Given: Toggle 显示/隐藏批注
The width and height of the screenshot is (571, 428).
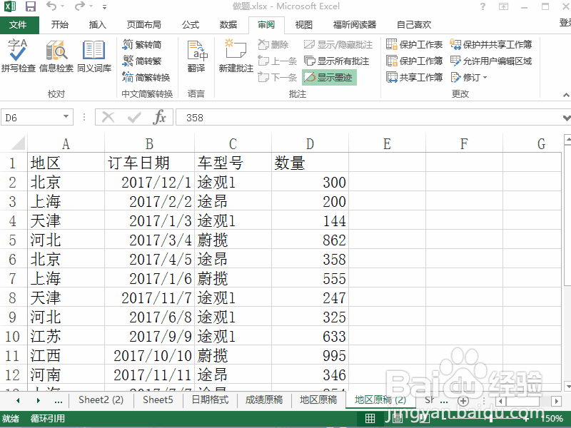Looking at the screenshot, I should (x=338, y=44).
